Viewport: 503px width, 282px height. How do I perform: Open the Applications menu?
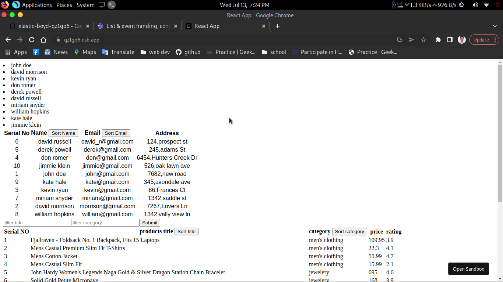tap(37, 5)
